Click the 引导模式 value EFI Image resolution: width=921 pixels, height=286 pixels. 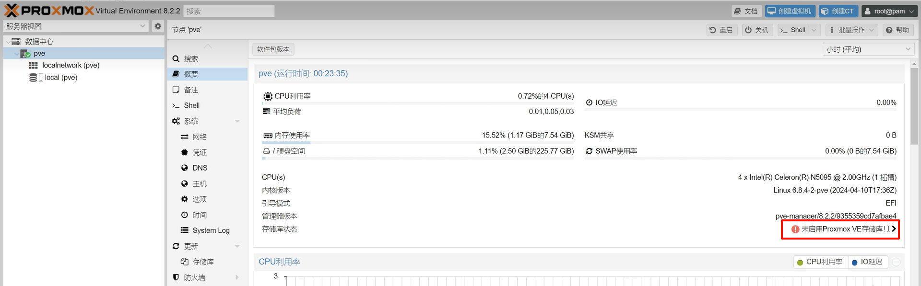[891, 203]
